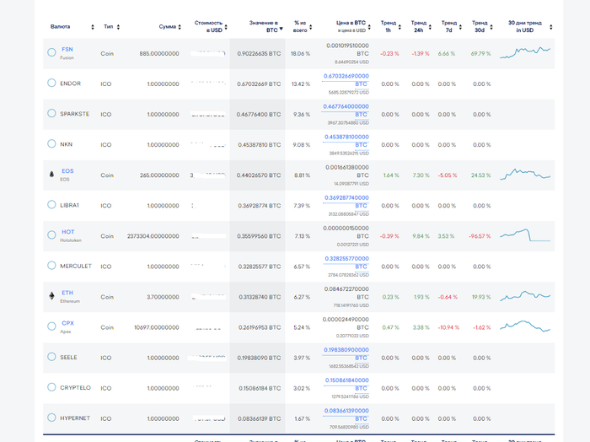
Task: Open the EOS coin link
Action: (67, 171)
